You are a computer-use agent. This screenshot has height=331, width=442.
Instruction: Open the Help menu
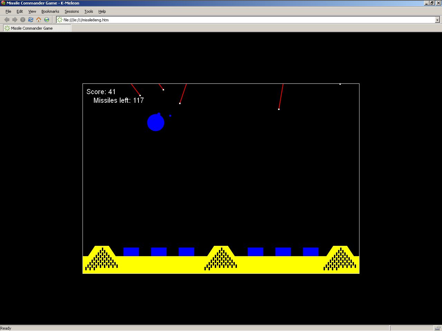point(102,11)
